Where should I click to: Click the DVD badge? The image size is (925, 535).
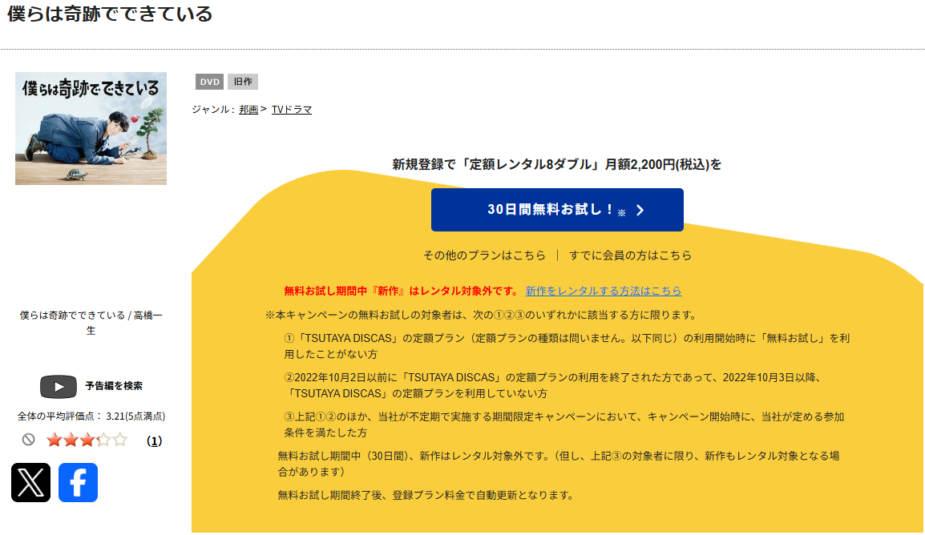pyautogui.click(x=209, y=82)
